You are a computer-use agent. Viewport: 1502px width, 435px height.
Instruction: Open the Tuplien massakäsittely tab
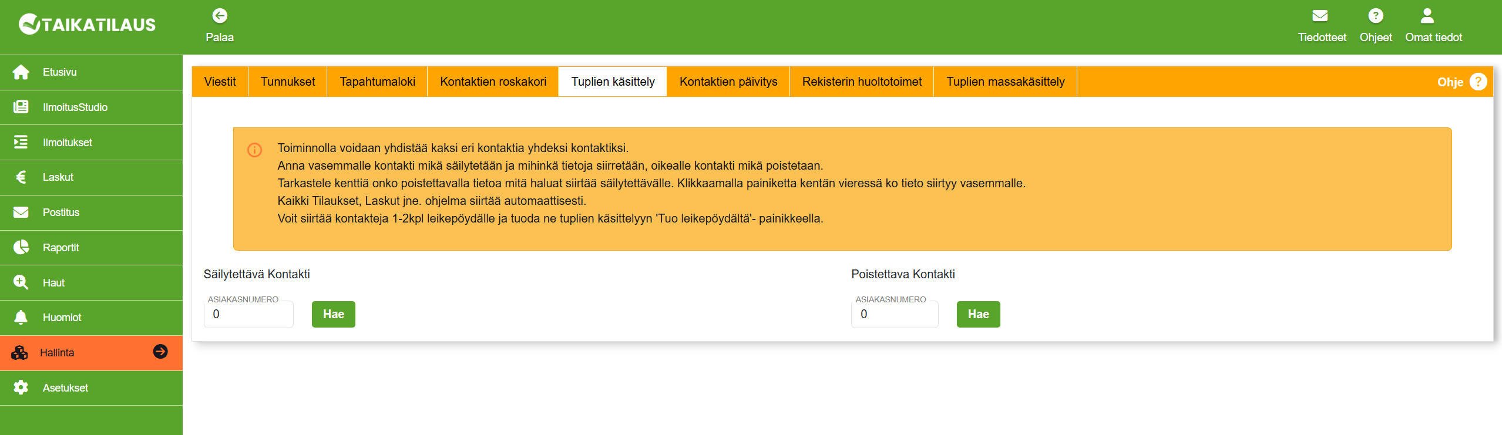(1006, 82)
